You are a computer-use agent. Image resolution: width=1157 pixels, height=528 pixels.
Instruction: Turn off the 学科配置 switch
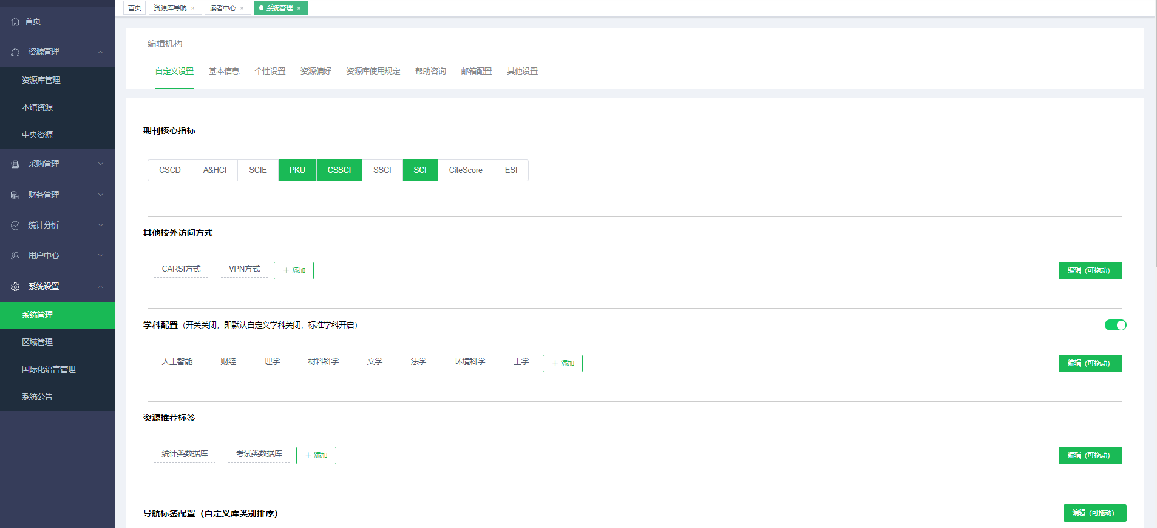(x=1115, y=325)
